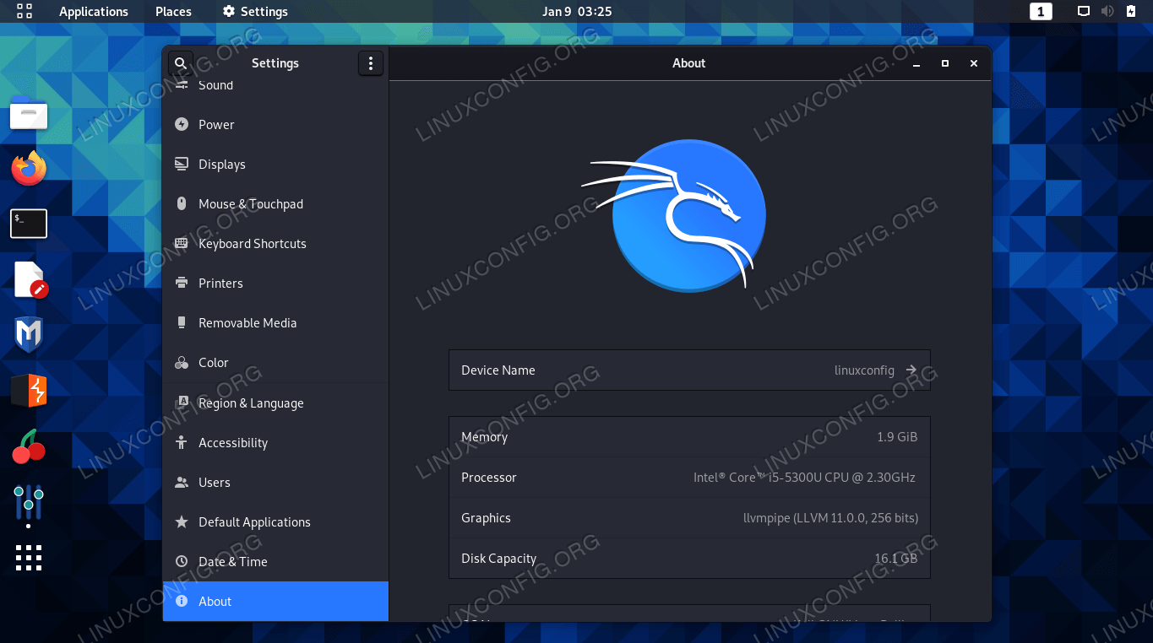
Task: Go to Mouse & Touchpad settings
Action: (275, 204)
